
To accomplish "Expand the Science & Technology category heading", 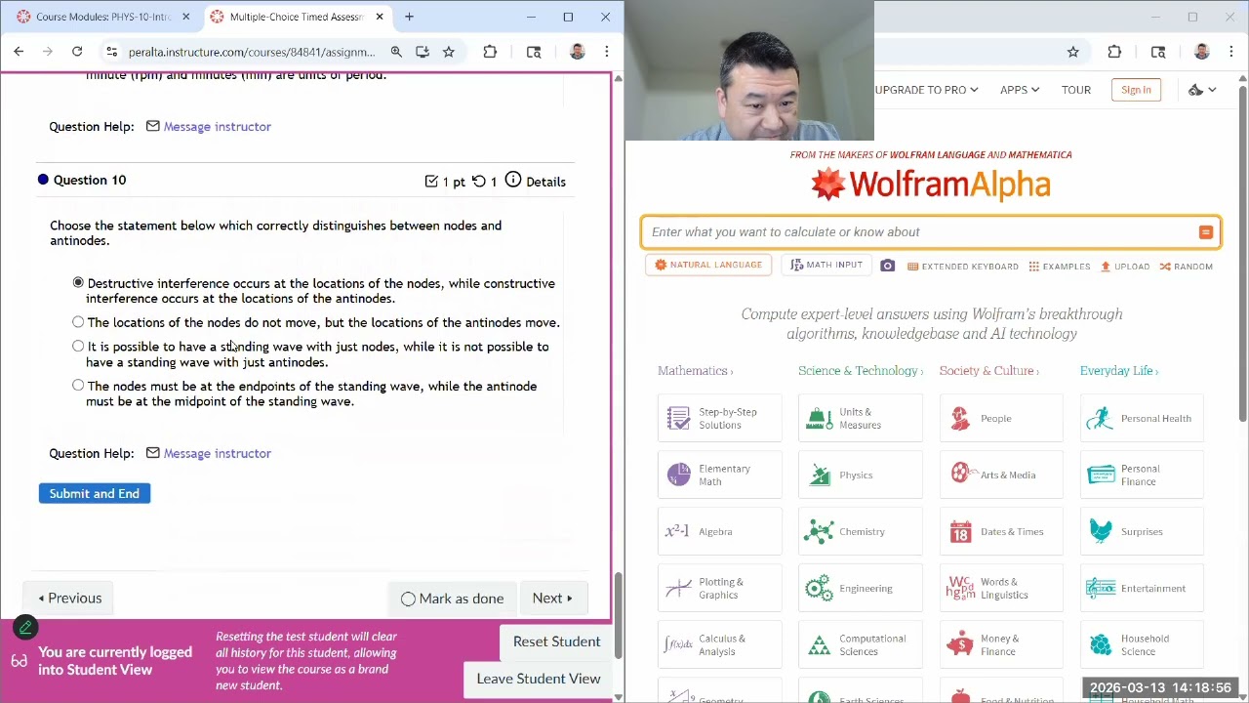I will pos(861,371).
